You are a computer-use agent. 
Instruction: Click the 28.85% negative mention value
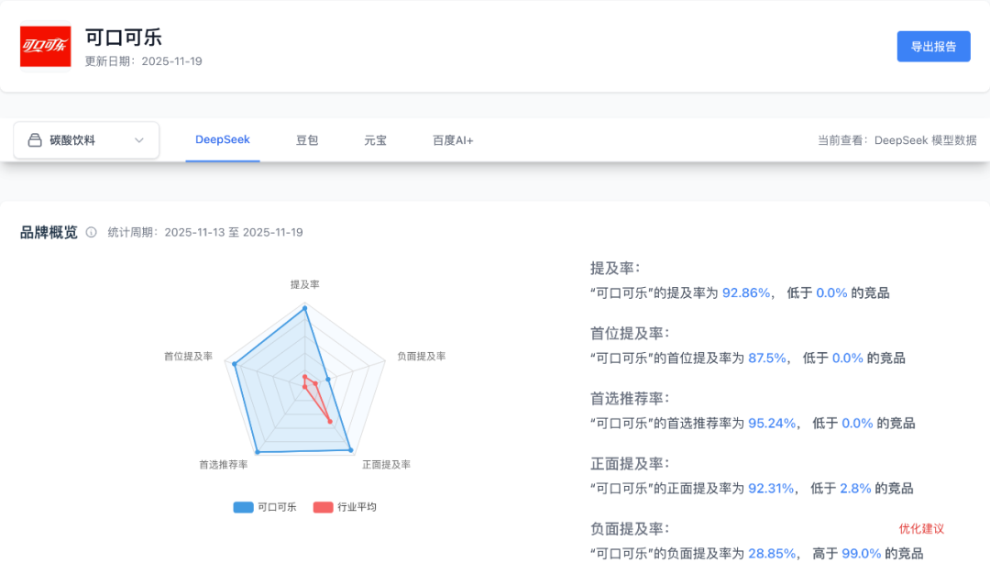772,554
